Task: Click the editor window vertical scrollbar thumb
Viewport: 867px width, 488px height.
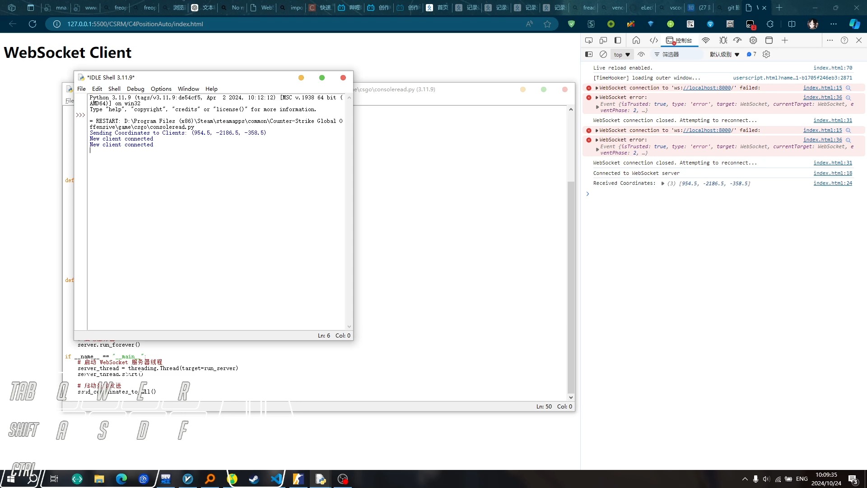Action: [571, 287]
